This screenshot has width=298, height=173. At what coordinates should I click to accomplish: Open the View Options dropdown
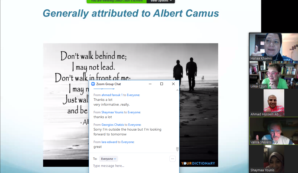161,1
